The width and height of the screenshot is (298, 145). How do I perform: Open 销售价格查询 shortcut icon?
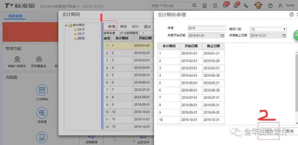tap(17, 60)
